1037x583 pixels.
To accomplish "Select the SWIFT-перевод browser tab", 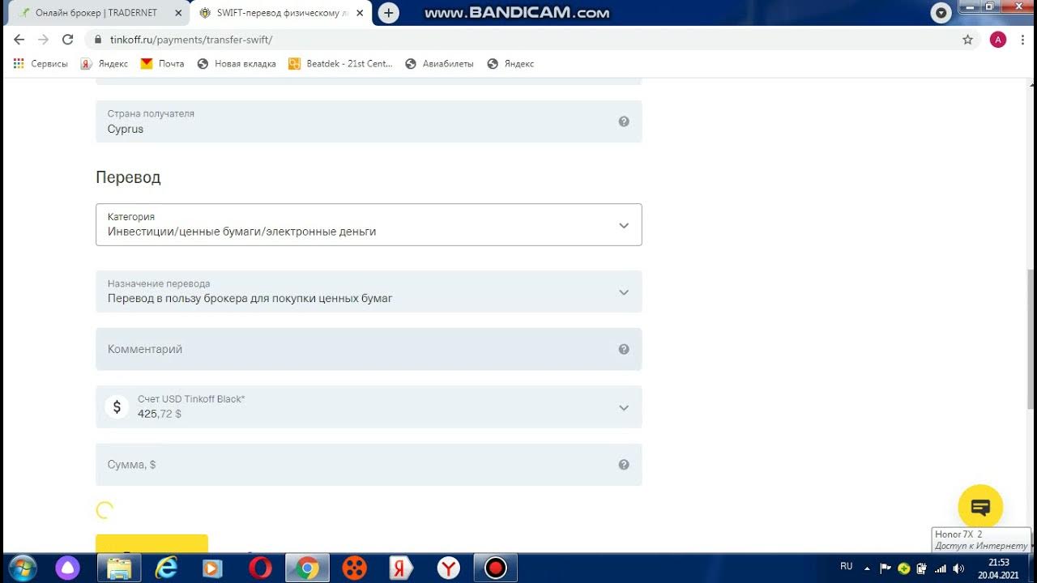I will 280,13.
